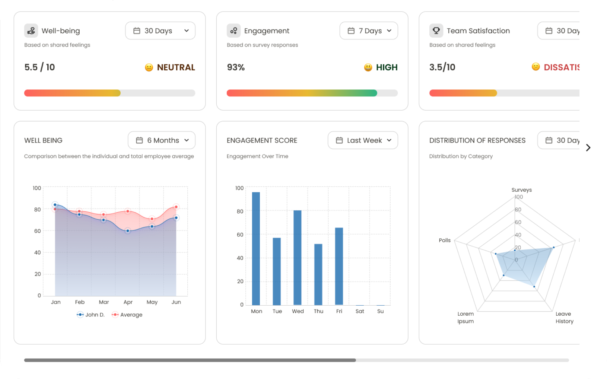Open the Well-being 30 Days dropdown

pos(160,31)
